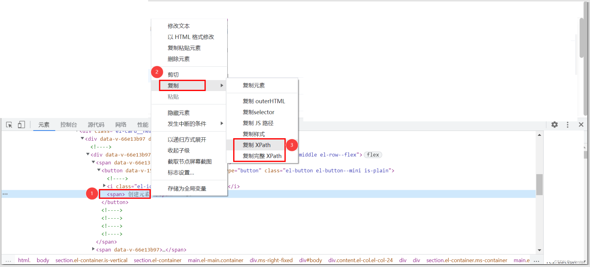Select the <span> 创建元素 DOM row
The height and width of the screenshot is (267, 590).
click(x=269, y=194)
